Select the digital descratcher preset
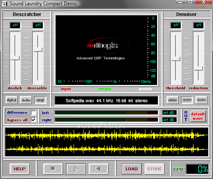Viewport: 213px width, 179px height. [12, 100]
